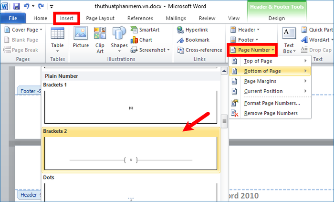Select the Brackets 1 page number style
Screen dimensions: 334x202
click(x=131, y=104)
